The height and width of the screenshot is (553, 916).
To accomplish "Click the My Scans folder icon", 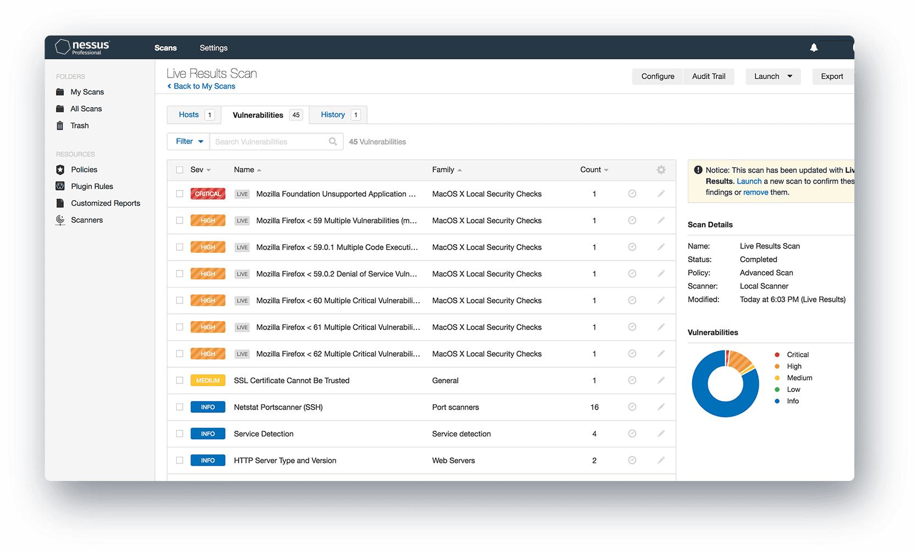I will [x=60, y=92].
